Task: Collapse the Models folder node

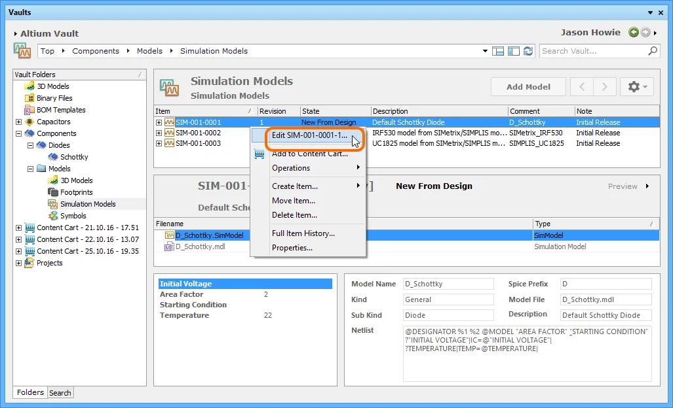Action: click(x=31, y=169)
